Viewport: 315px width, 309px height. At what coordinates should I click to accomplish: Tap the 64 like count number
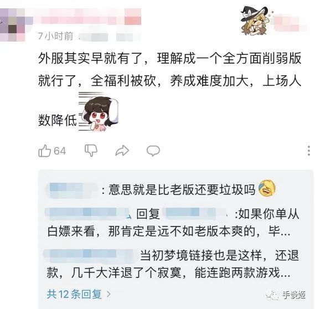click(x=60, y=151)
